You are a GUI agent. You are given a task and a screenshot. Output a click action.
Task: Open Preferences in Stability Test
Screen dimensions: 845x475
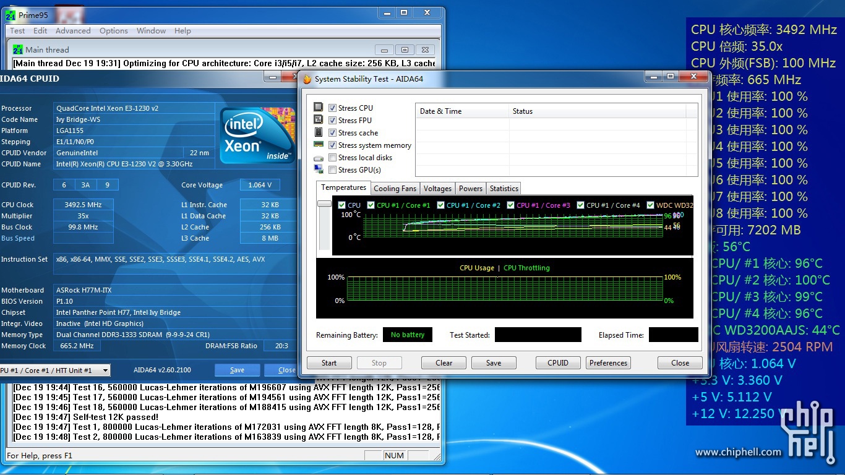tap(608, 363)
